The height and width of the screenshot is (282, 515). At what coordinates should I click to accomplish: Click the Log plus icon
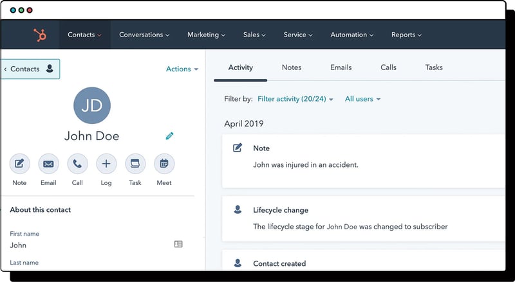[106, 164]
